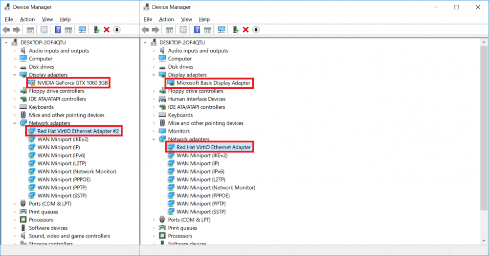Open Action menu in right Device Manager
Image resolution: width=489 pixels, height=256 pixels.
(x=166, y=20)
